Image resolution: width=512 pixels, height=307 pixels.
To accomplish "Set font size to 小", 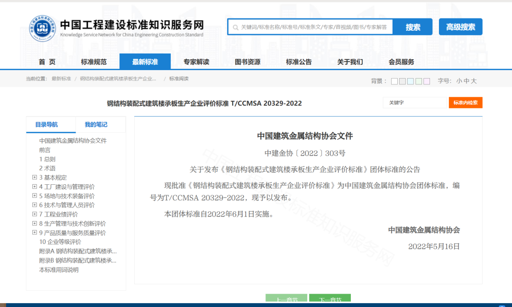I will (459, 81).
